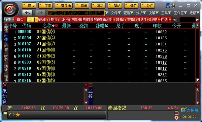The width and height of the screenshot is (202, 122).
Task: Click the network monitor icon in title bar
Action: point(168,5)
